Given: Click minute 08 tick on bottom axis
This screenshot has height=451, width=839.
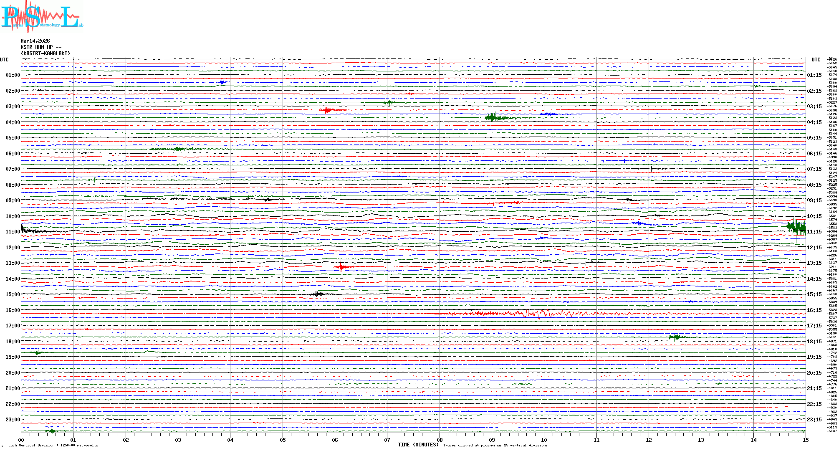Looking at the screenshot, I should tap(440, 440).
